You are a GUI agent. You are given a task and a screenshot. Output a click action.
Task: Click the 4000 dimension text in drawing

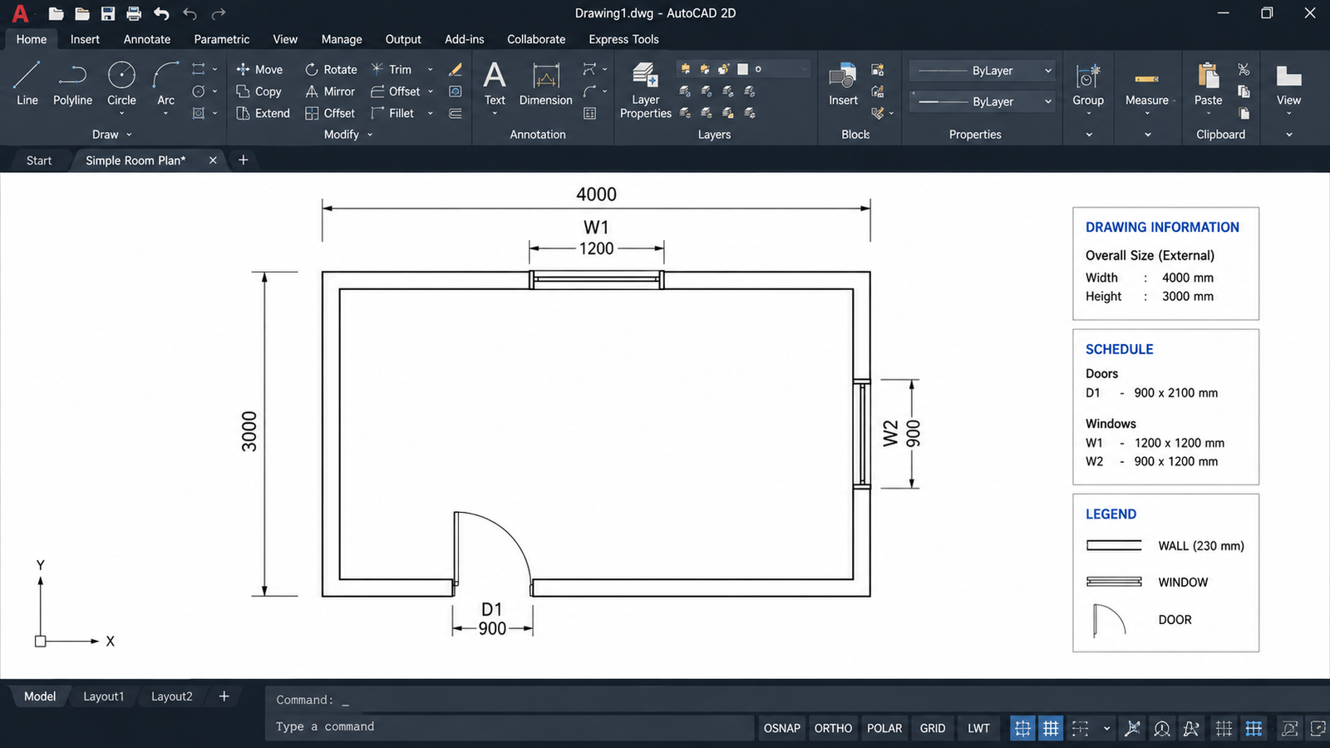click(596, 194)
